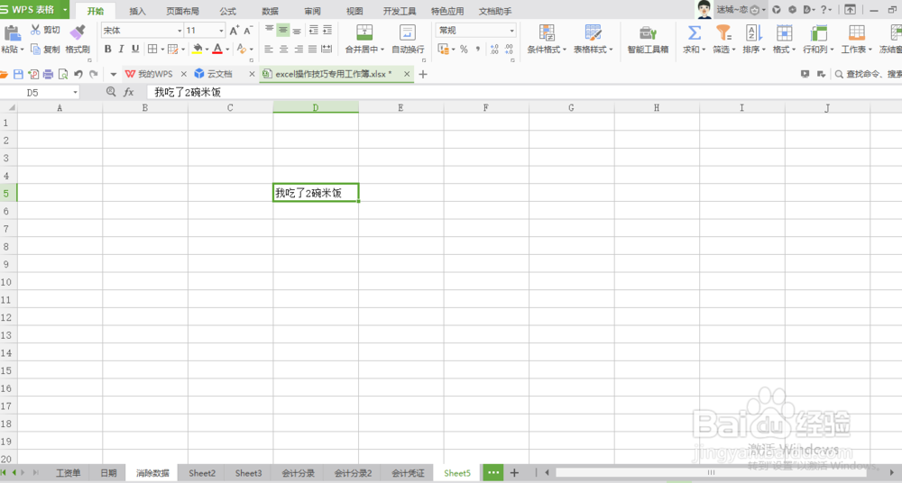Switch to the 审阅 ribbon tab
This screenshot has width=902, height=483.
(x=312, y=11)
